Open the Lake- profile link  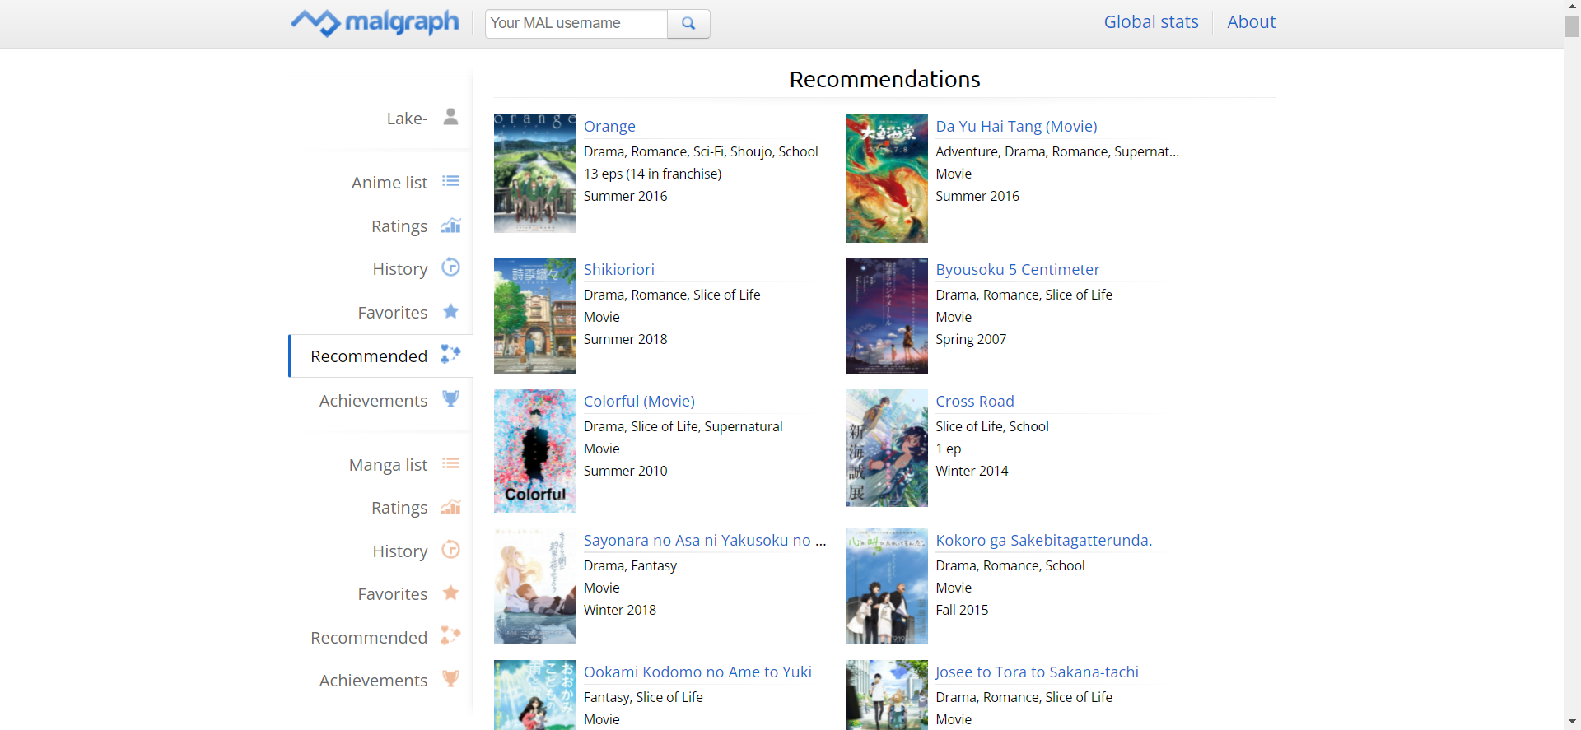407,119
